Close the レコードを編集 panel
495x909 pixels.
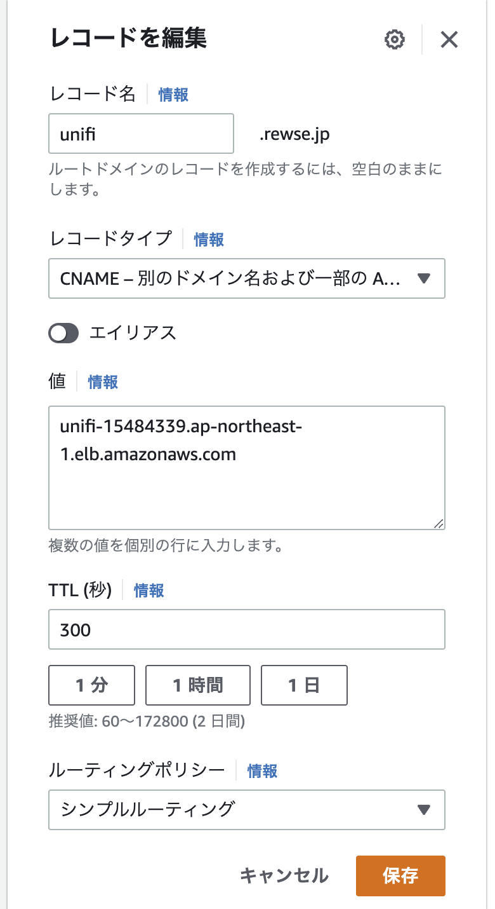449,39
